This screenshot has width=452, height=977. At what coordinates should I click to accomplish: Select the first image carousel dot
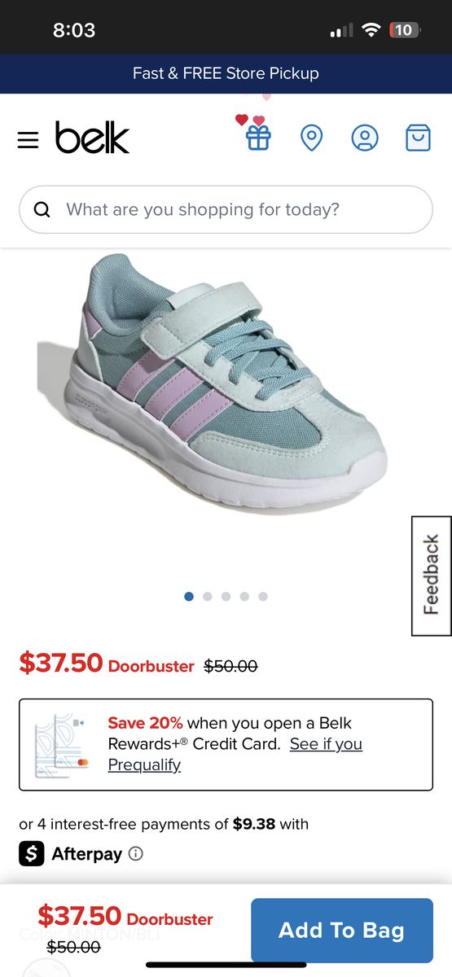[x=189, y=596]
